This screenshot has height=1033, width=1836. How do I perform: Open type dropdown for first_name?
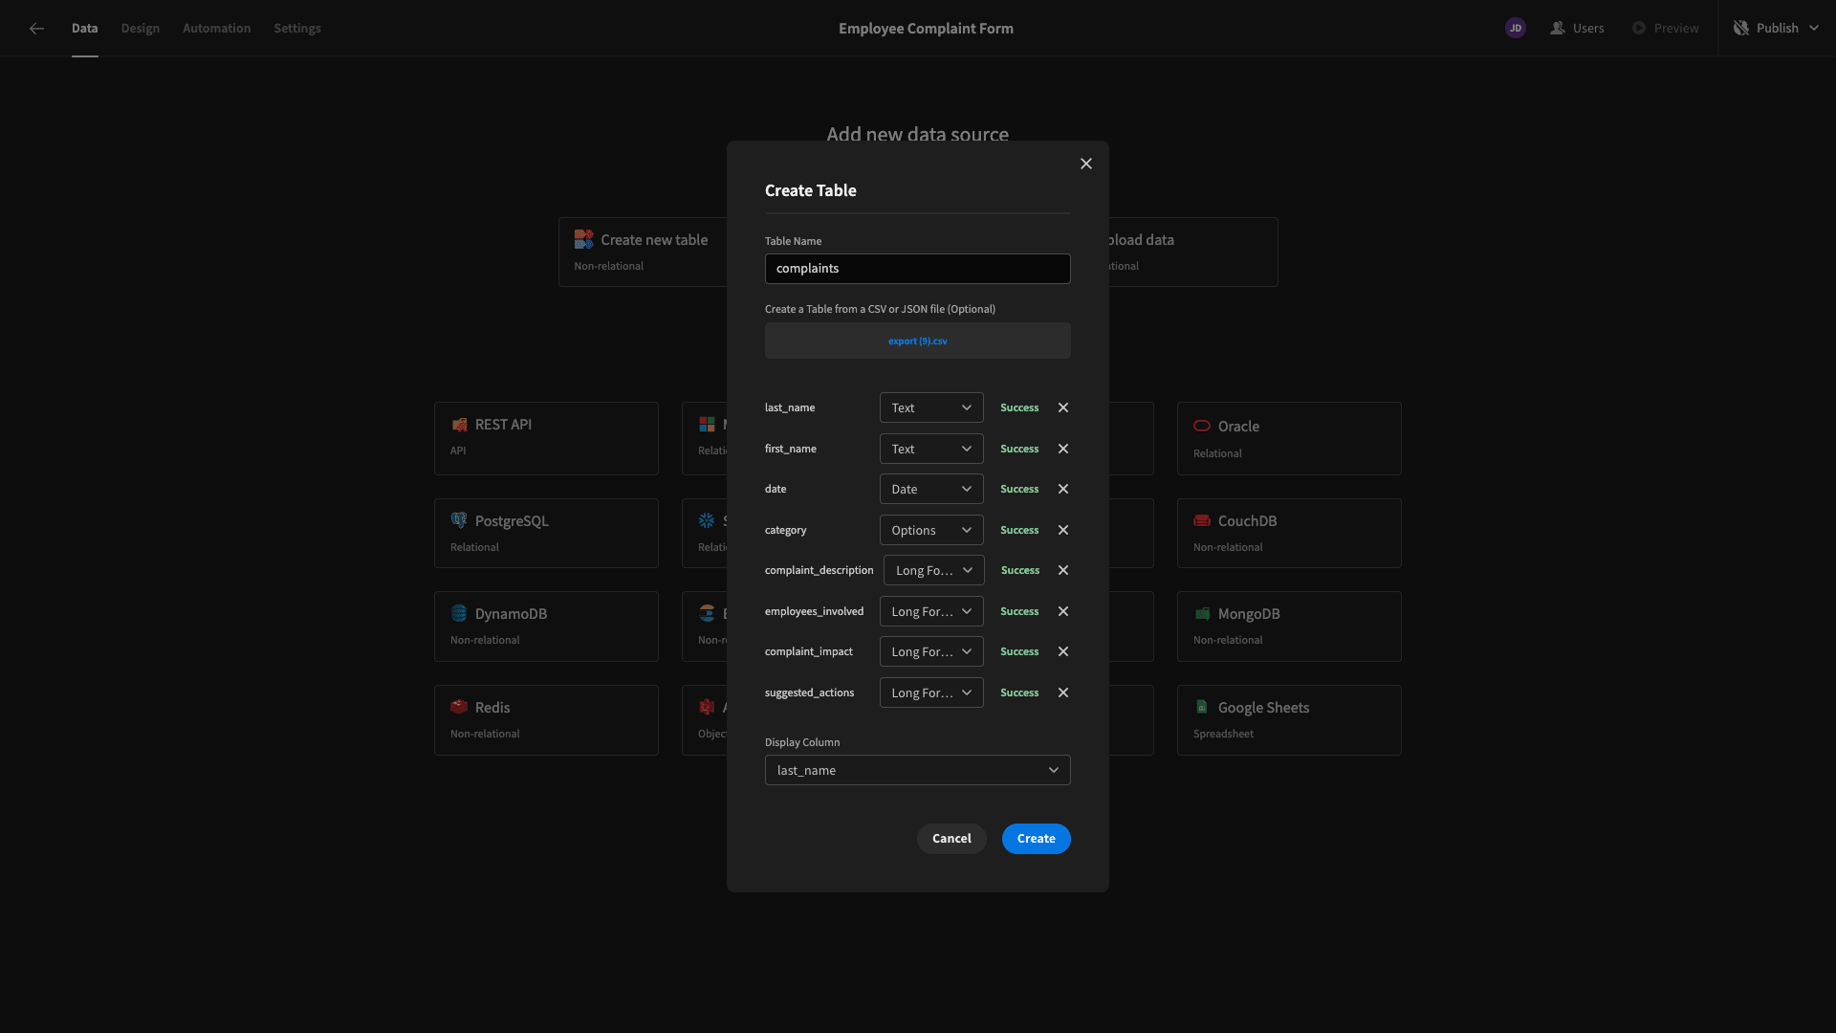tap(931, 449)
